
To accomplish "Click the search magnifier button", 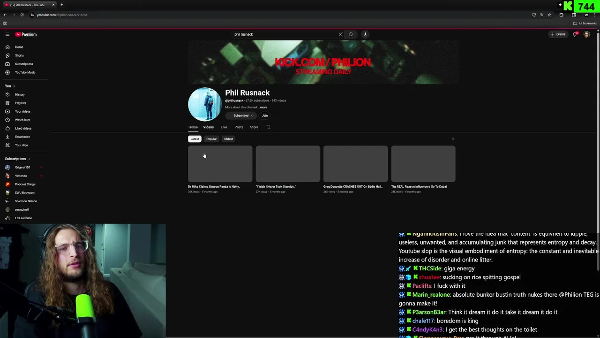I will [x=351, y=34].
